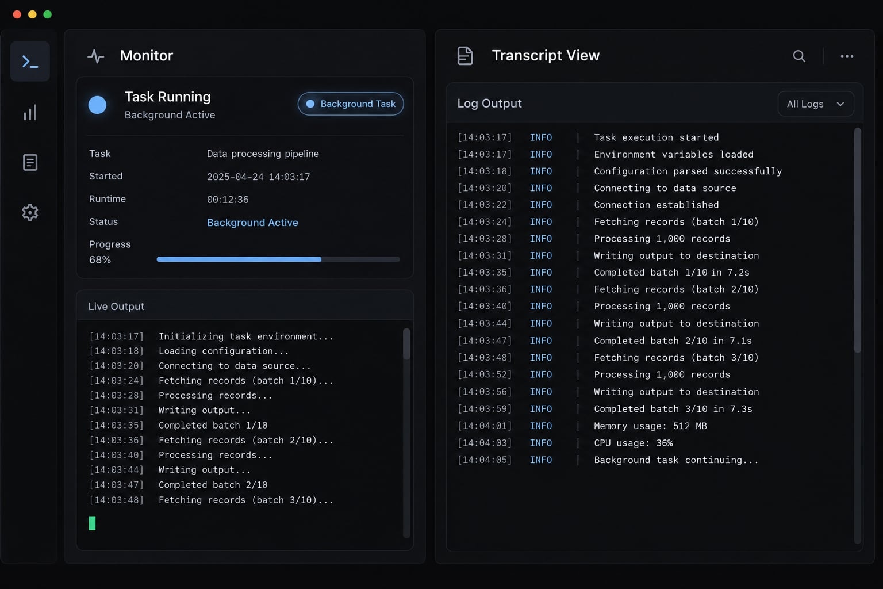This screenshot has height=589, width=883.
Task: Click the Background Active status link
Action: pos(252,223)
